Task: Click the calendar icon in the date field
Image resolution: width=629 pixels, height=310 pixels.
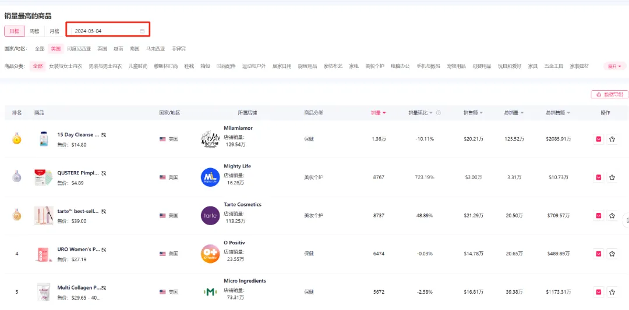Action: point(142,31)
